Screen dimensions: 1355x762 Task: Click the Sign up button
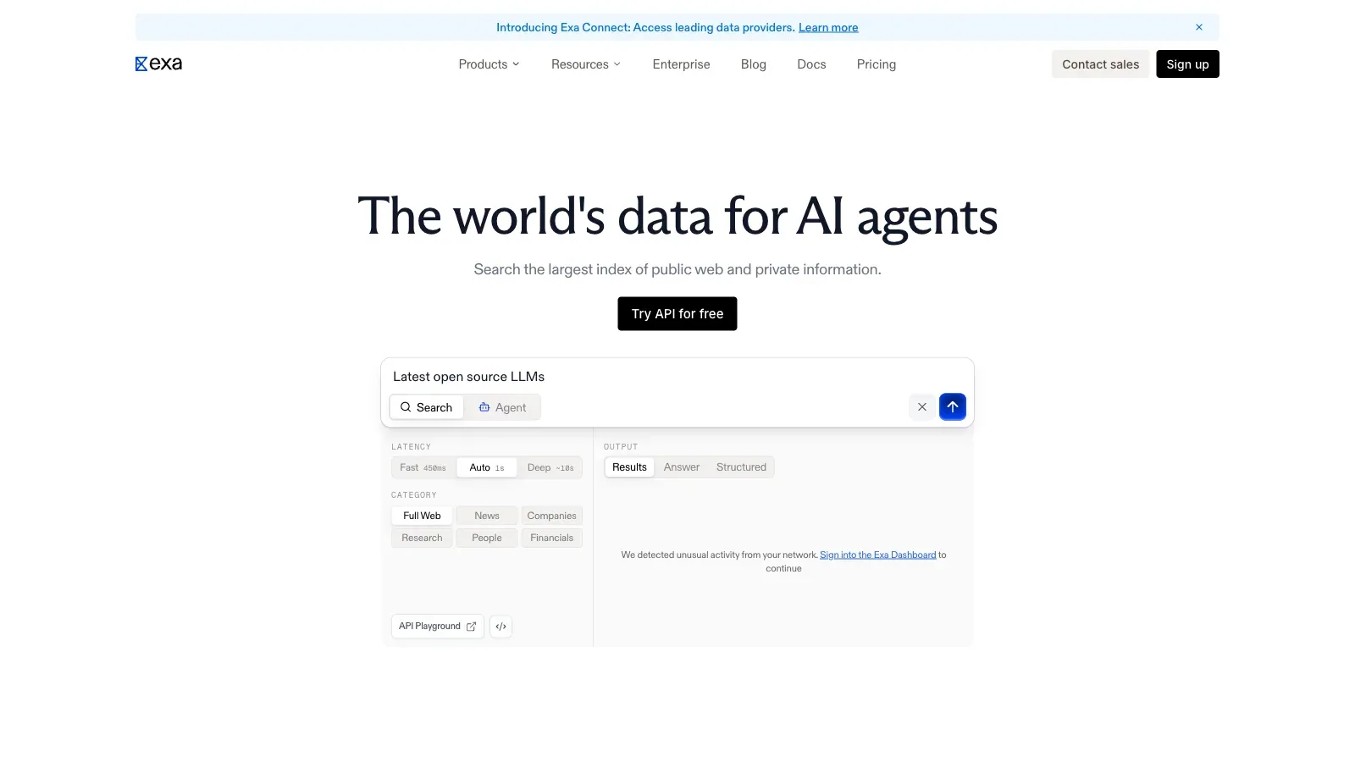(x=1187, y=64)
